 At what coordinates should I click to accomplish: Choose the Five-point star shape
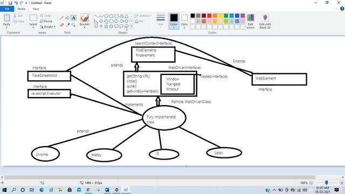[106, 26]
